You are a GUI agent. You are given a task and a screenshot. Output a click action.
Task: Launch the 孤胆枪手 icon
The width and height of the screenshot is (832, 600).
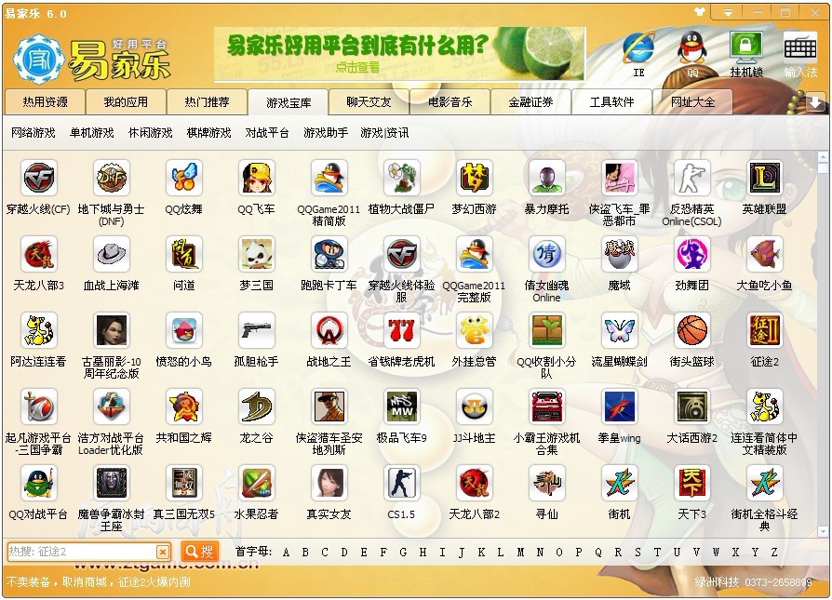click(x=256, y=331)
